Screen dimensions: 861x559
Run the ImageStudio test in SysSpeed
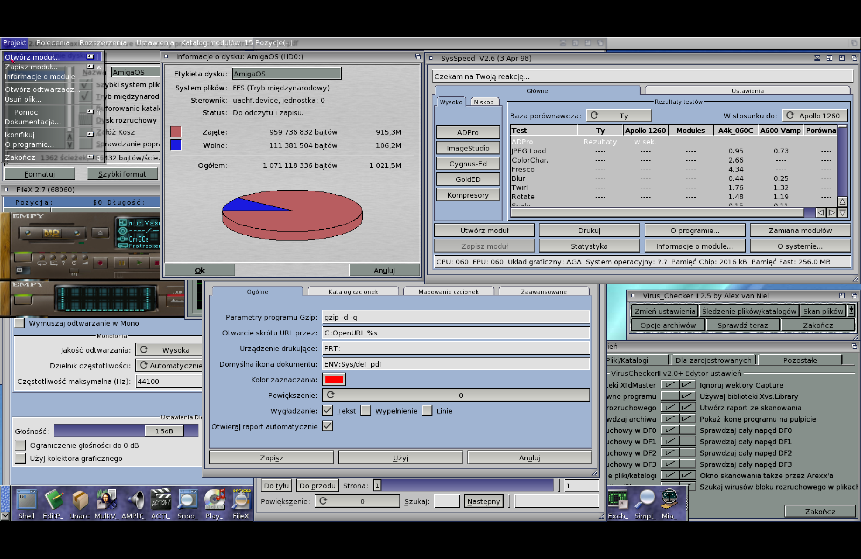[468, 148]
